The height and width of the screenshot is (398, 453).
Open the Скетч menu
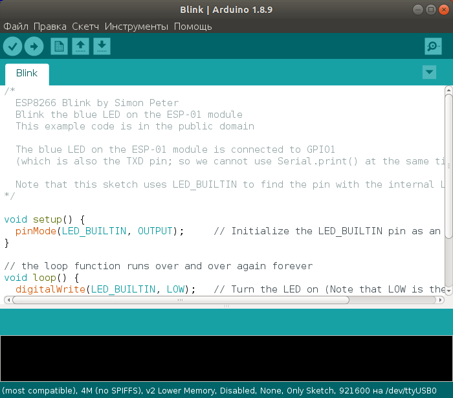[x=85, y=27]
